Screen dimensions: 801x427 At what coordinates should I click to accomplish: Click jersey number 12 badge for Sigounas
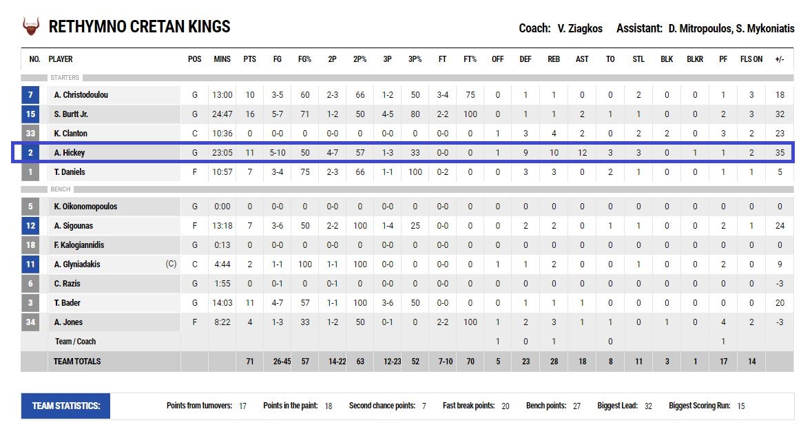pos(31,226)
